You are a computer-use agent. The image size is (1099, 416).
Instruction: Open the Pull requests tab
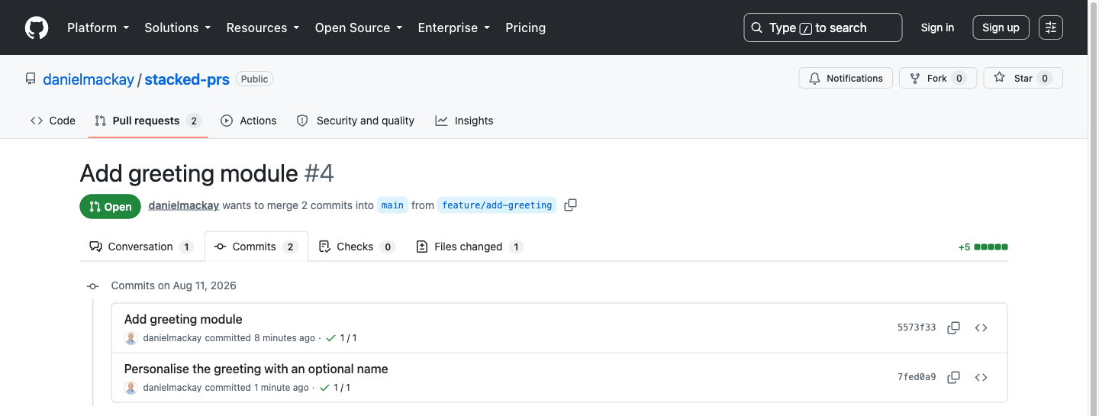(148, 121)
